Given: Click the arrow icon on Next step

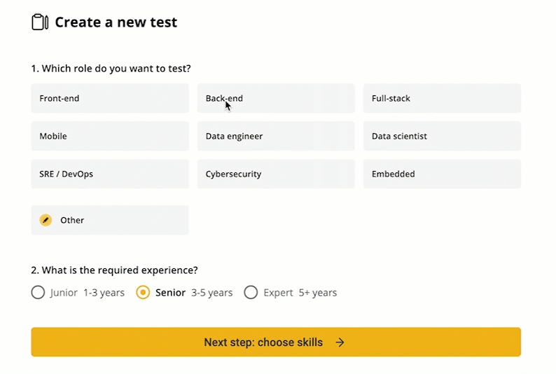Looking at the screenshot, I should pos(340,342).
